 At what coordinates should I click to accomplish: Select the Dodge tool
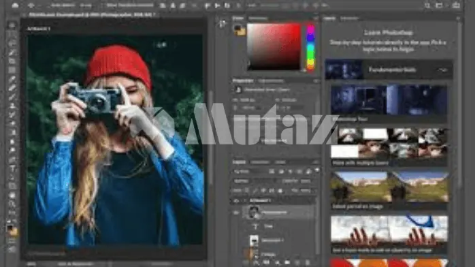(x=12, y=151)
